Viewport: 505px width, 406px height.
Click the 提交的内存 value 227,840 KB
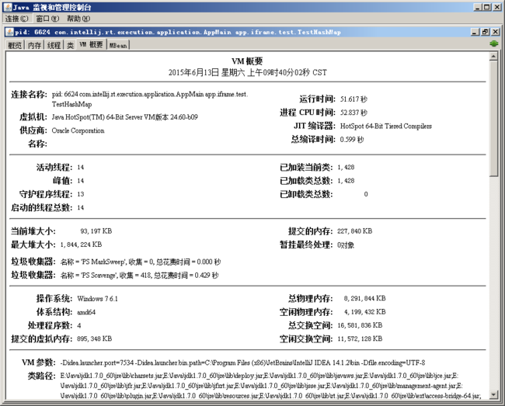(354, 231)
